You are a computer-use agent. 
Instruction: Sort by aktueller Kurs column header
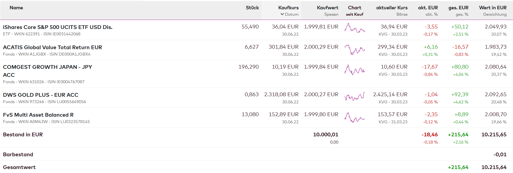(392, 8)
